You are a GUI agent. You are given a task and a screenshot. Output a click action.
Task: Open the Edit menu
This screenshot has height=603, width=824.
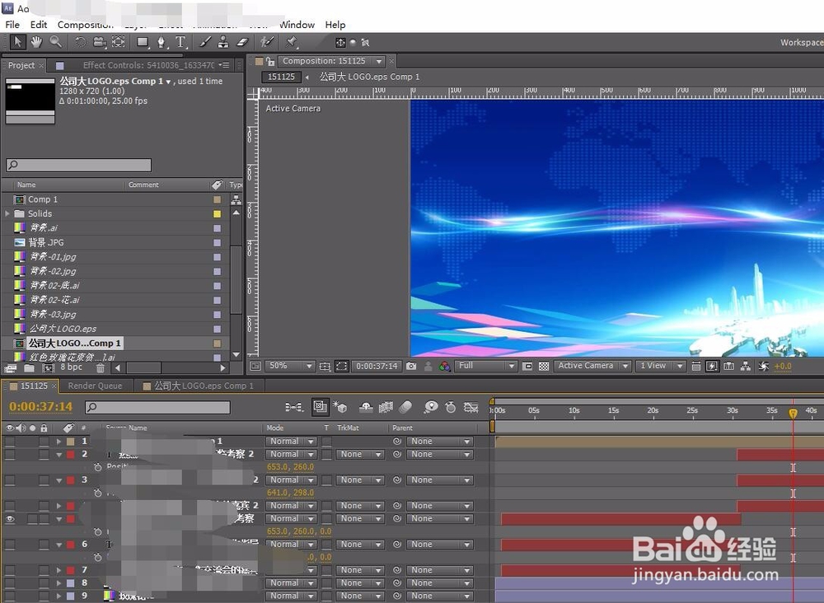pyautogui.click(x=39, y=25)
